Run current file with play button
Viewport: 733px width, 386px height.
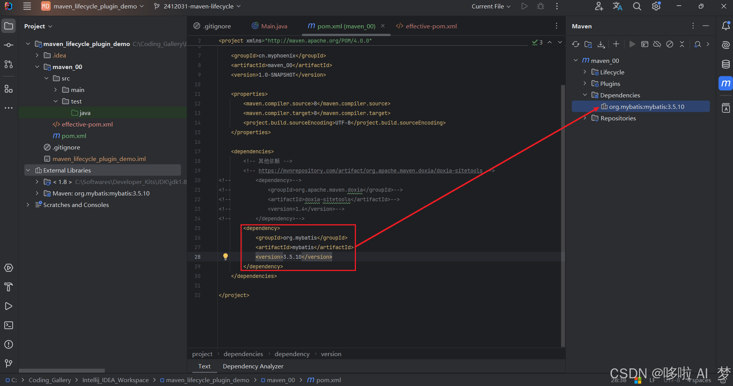tap(524, 6)
